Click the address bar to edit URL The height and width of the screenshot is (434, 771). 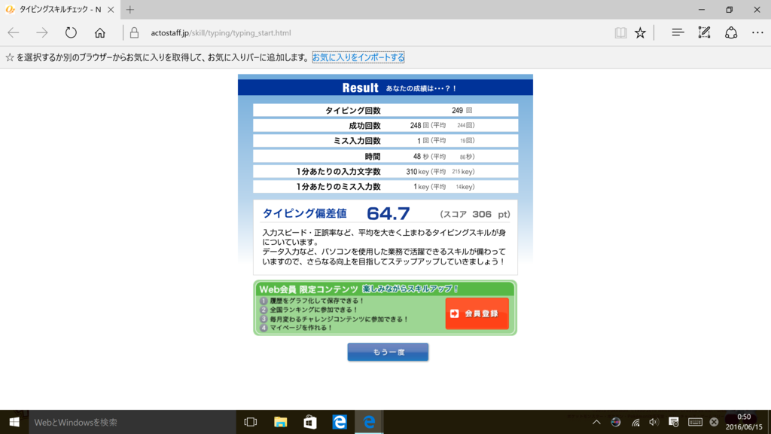pyautogui.click(x=301, y=32)
